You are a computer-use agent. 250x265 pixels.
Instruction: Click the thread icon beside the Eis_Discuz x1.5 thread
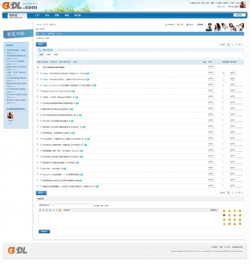point(38,85)
